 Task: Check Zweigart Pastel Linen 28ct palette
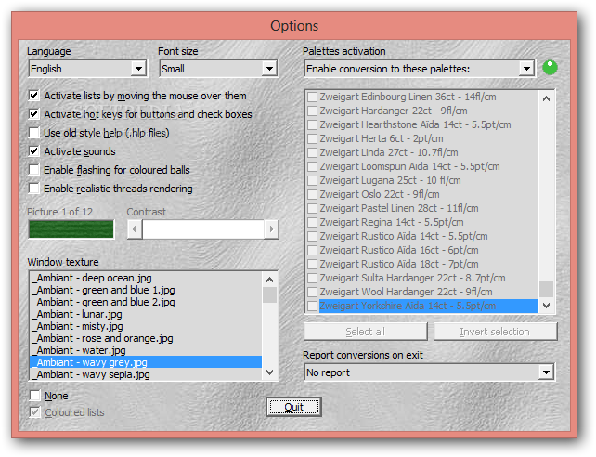tap(312, 208)
